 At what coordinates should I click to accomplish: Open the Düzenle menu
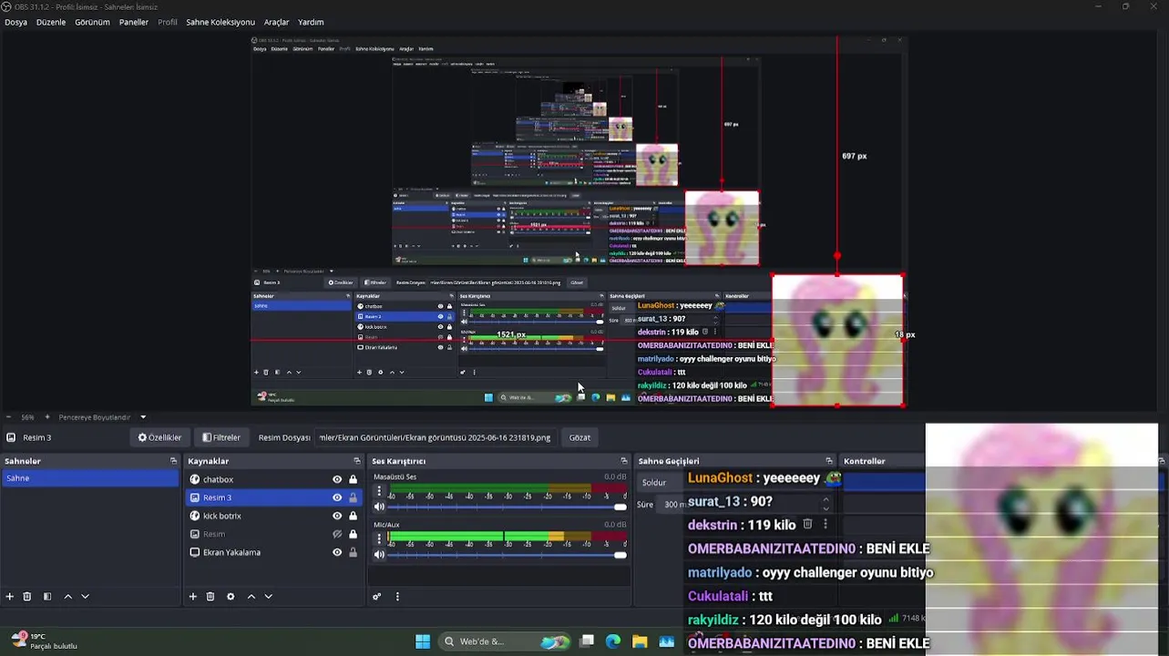pos(51,22)
